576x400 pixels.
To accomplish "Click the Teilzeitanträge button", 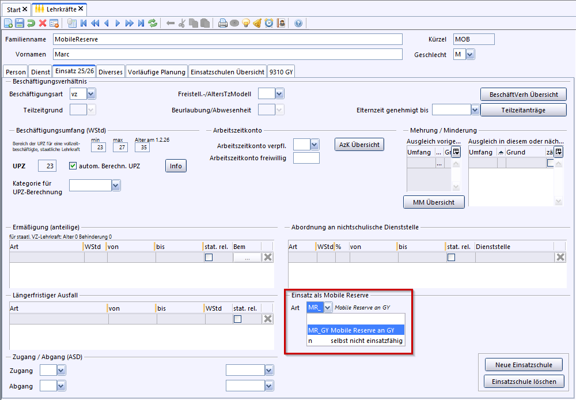I will click(x=524, y=110).
